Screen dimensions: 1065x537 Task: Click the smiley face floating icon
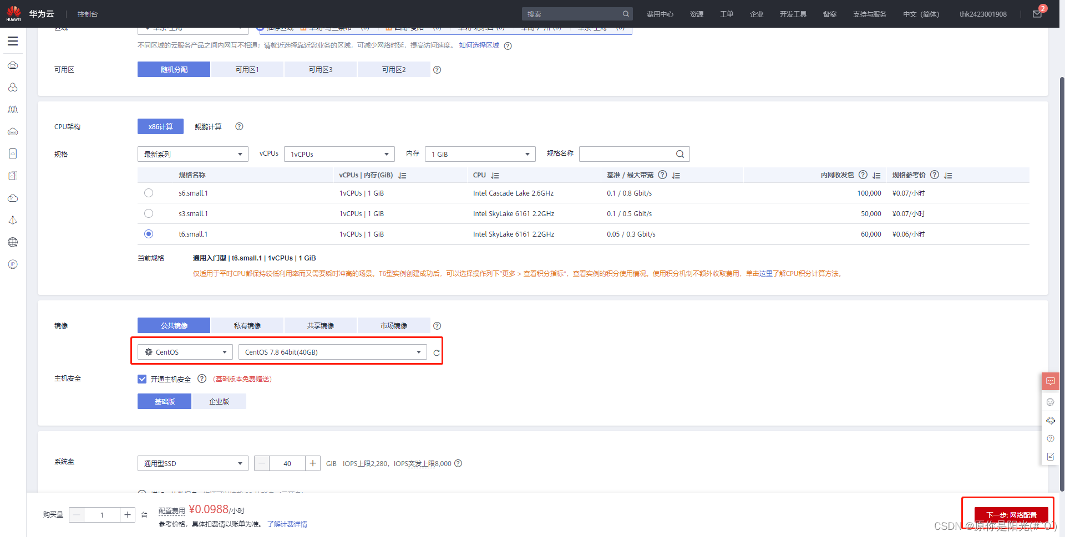click(1051, 402)
